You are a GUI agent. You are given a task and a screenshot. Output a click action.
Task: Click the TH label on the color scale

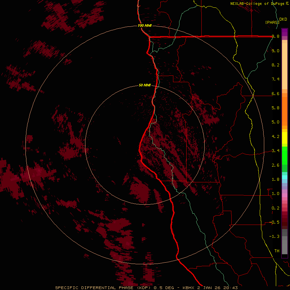pyautogui.click(x=277, y=251)
